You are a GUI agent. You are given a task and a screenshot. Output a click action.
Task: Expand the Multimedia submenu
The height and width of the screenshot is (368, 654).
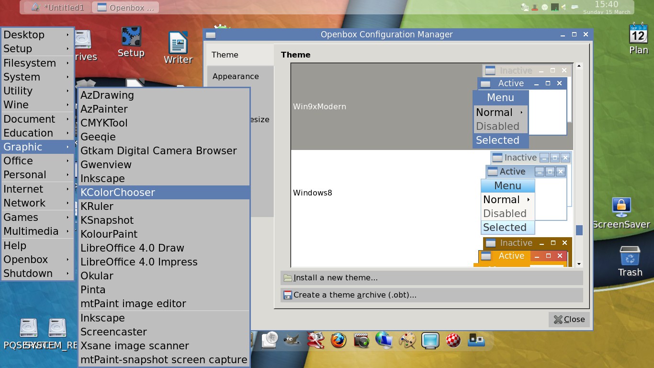[x=38, y=231]
